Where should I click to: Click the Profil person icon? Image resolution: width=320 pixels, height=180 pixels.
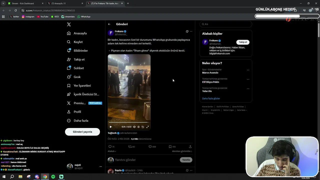pyautogui.click(x=69, y=112)
